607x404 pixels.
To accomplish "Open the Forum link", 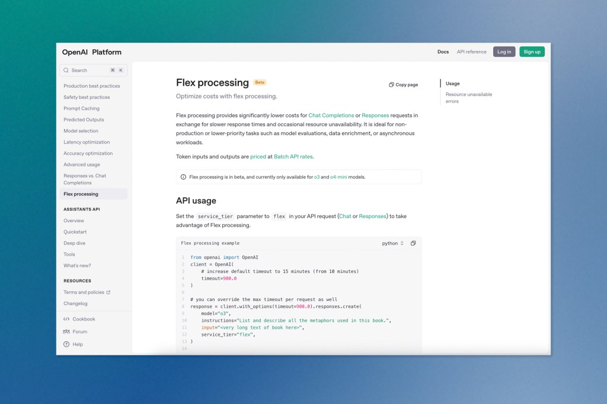I will [80, 332].
